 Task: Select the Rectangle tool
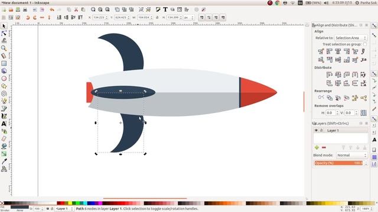click(x=4, y=64)
